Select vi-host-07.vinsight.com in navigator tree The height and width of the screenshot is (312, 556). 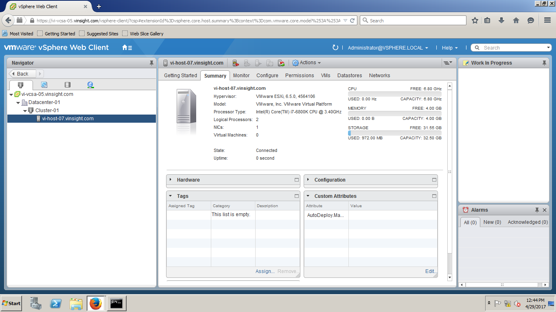pos(81,119)
